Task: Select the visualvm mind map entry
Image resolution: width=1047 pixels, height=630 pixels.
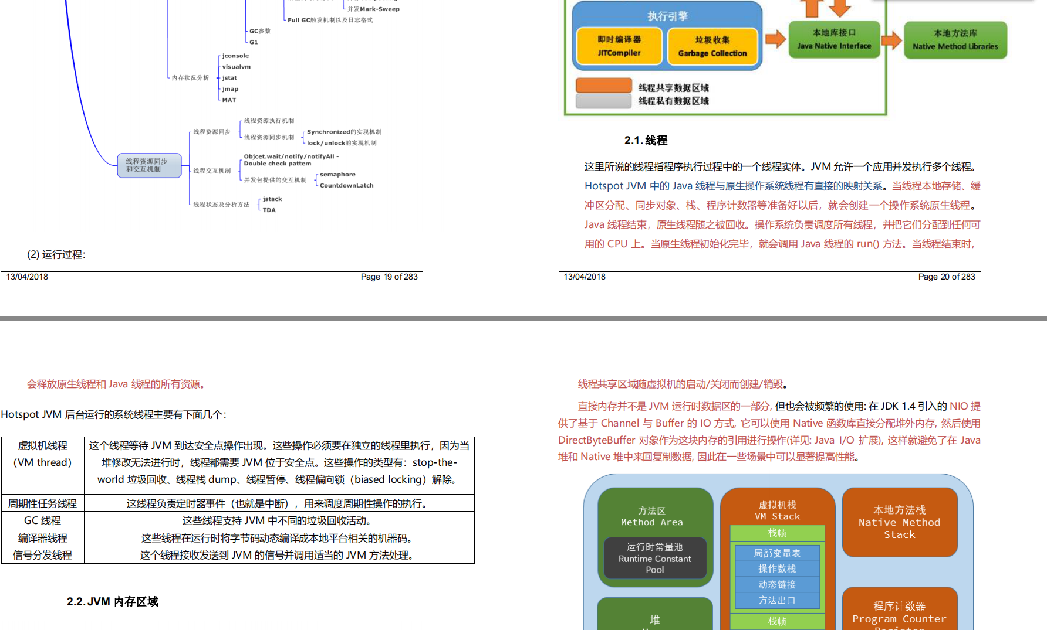Action: click(236, 67)
